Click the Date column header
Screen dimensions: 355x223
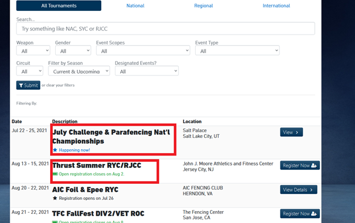[16, 121]
